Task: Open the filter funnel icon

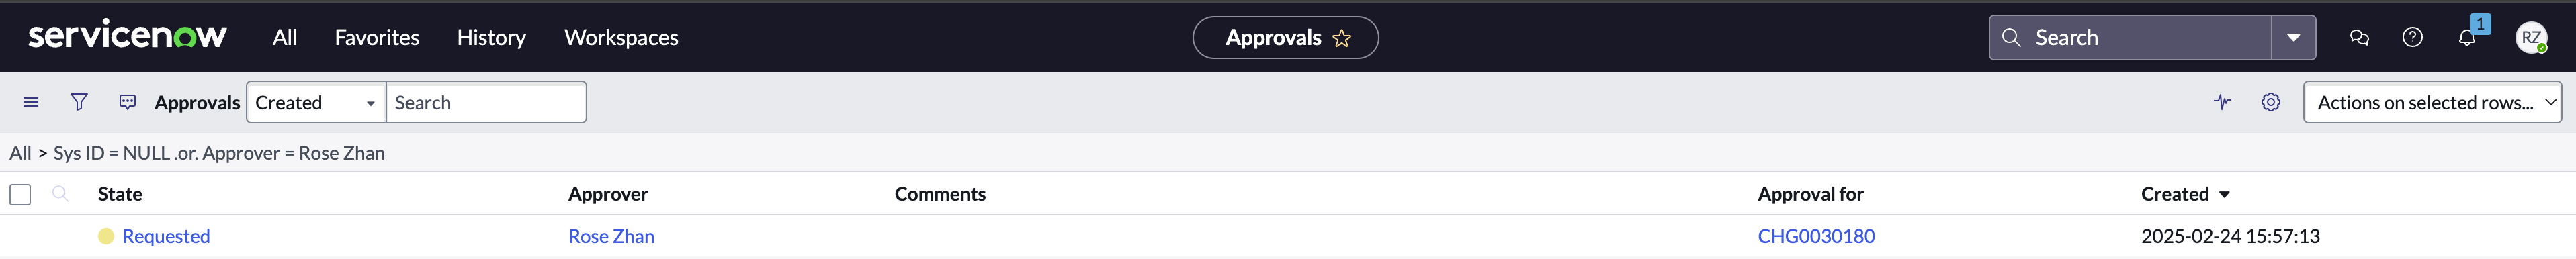Action: [79, 102]
